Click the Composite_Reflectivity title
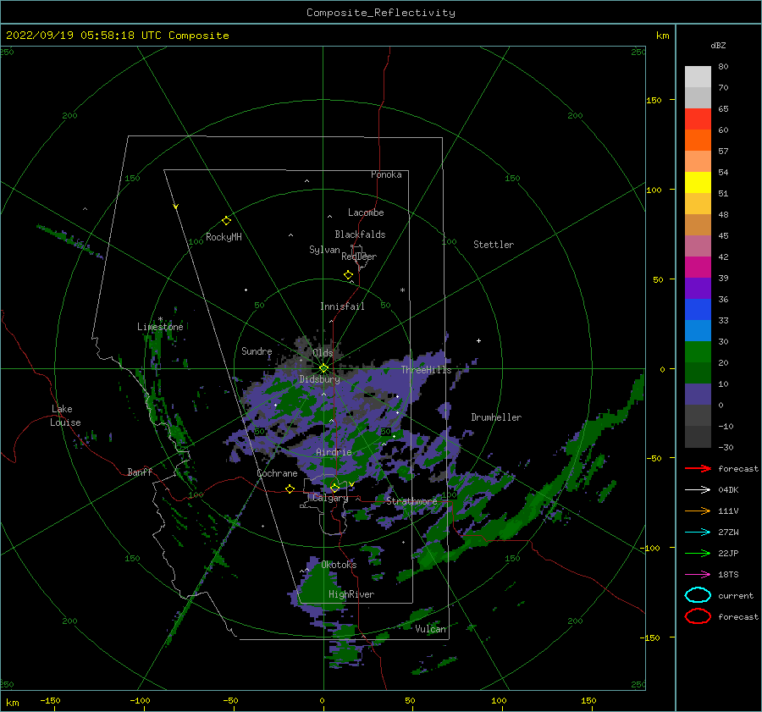762x712 pixels. tap(381, 13)
